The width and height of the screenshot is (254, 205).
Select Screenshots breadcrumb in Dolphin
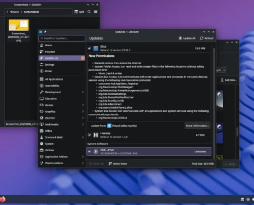pyautogui.click(x=31, y=12)
